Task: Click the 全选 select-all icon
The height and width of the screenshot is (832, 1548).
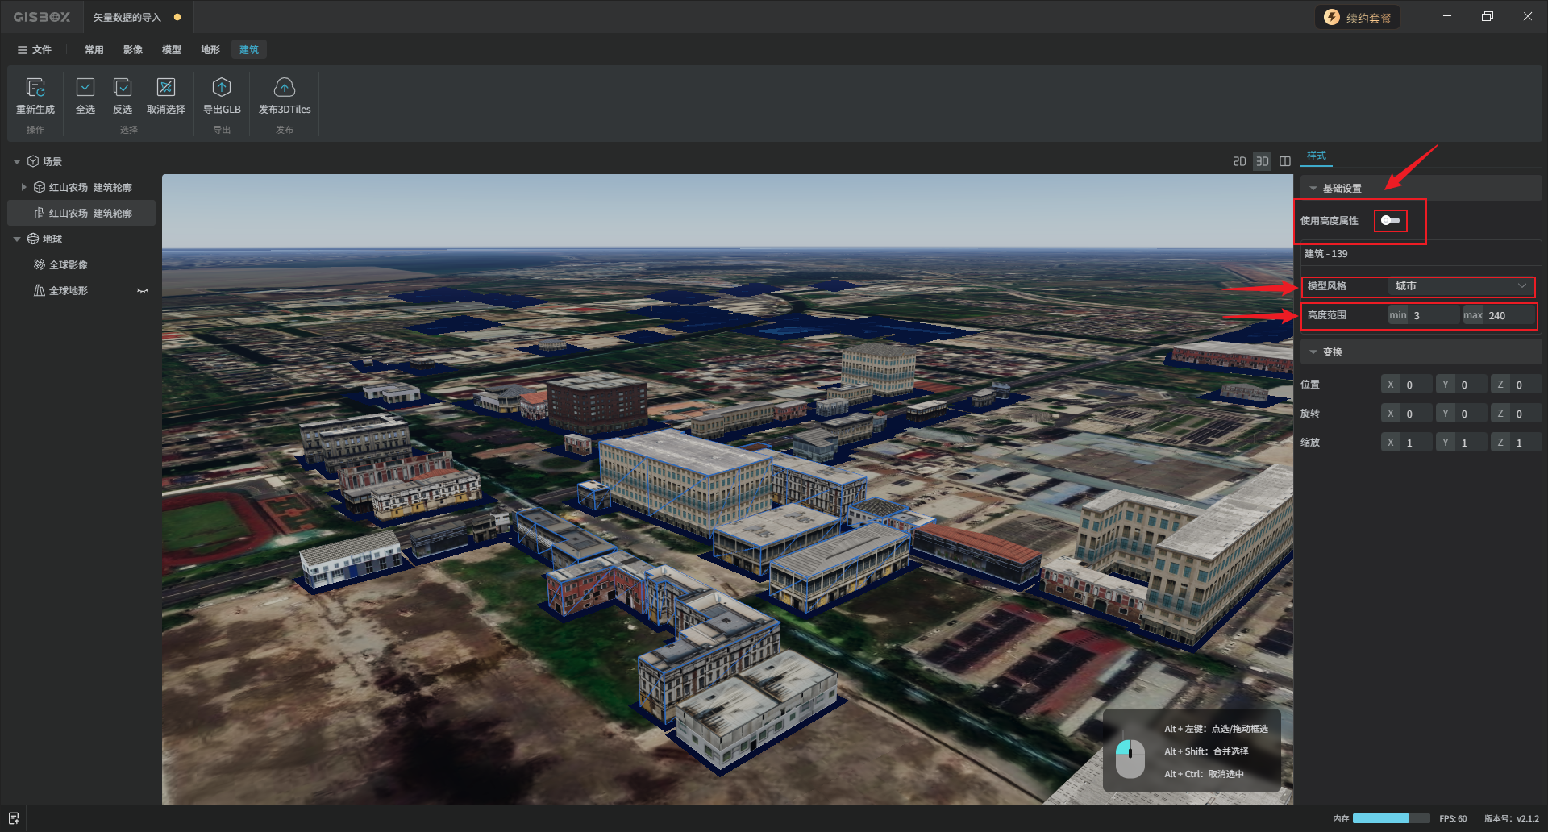Action: click(85, 88)
